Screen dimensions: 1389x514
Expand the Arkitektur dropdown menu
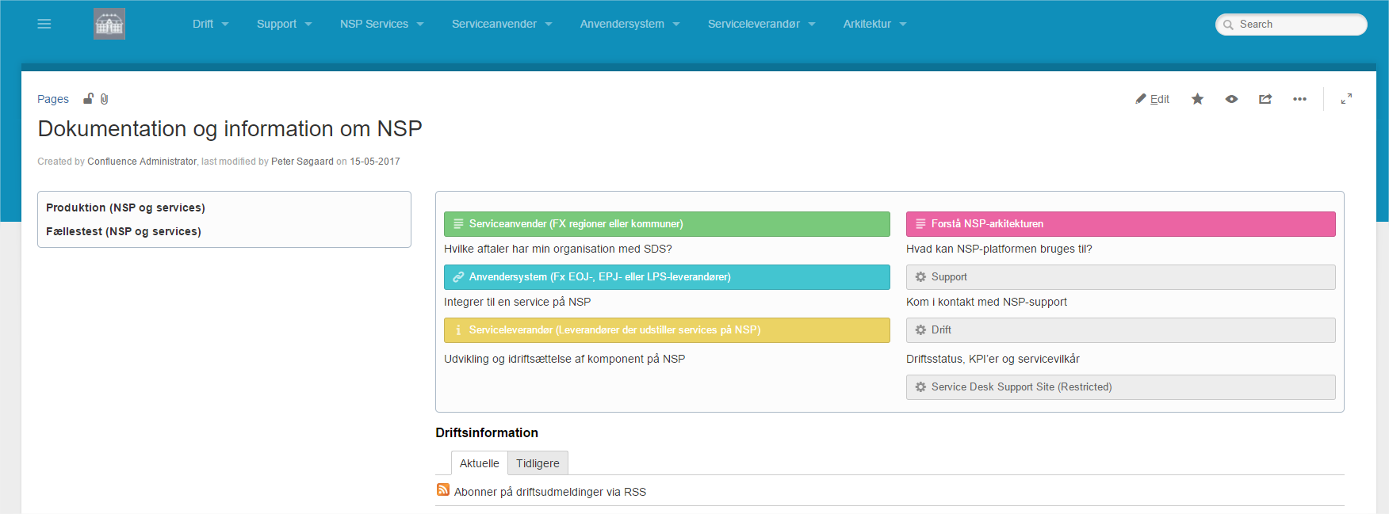(x=874, y=24)
